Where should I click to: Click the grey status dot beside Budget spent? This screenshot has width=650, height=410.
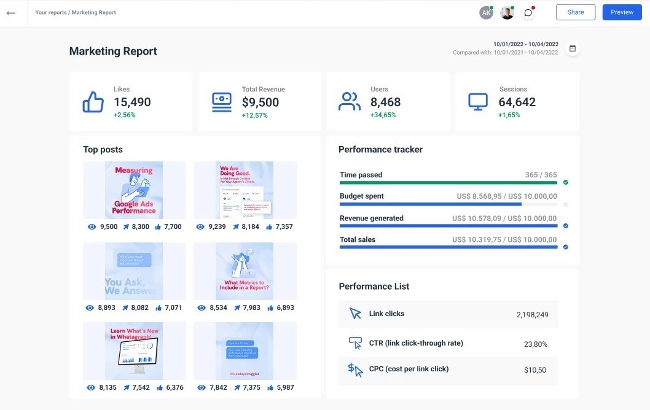[x=566, y=204]
